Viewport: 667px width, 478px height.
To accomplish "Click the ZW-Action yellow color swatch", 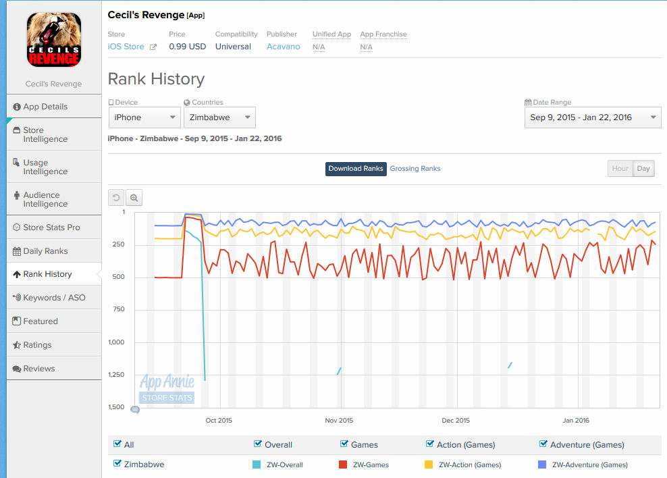I will point(429,464).
